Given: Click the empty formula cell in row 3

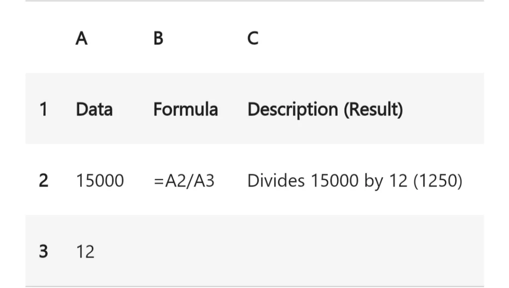Looking at the screenshot, I should pyautogui.click(x=195, y=251).
